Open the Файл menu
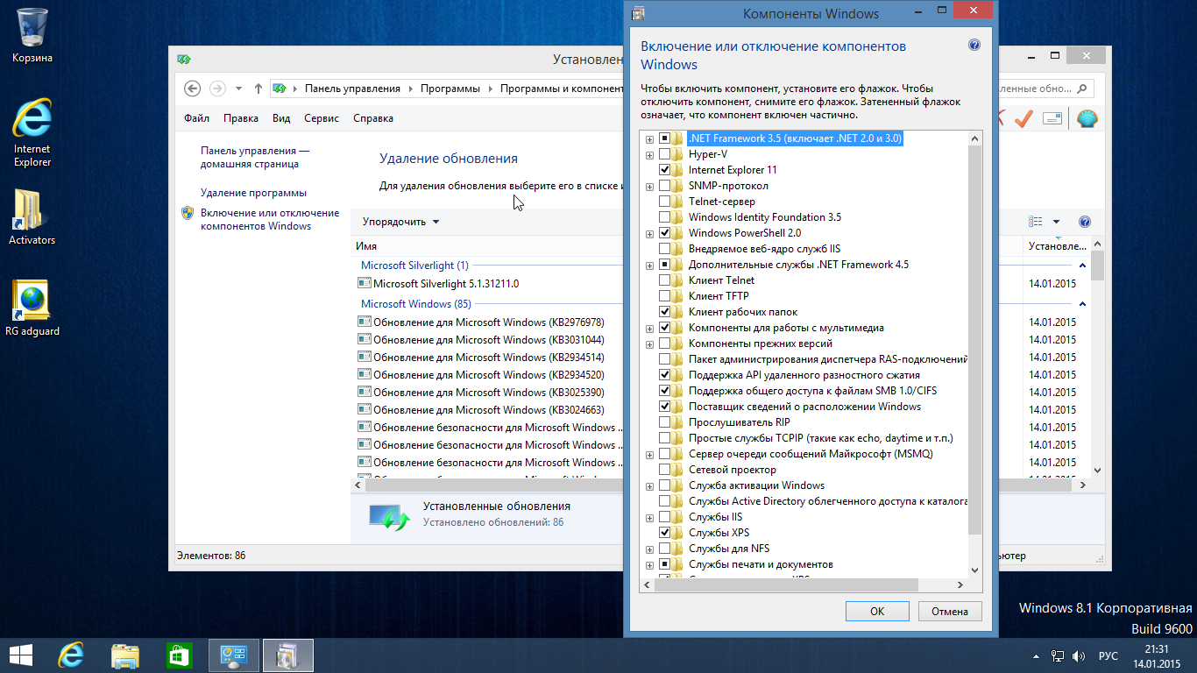The height and width of the screenshot is (673, 1197). (x=196, y=118)
